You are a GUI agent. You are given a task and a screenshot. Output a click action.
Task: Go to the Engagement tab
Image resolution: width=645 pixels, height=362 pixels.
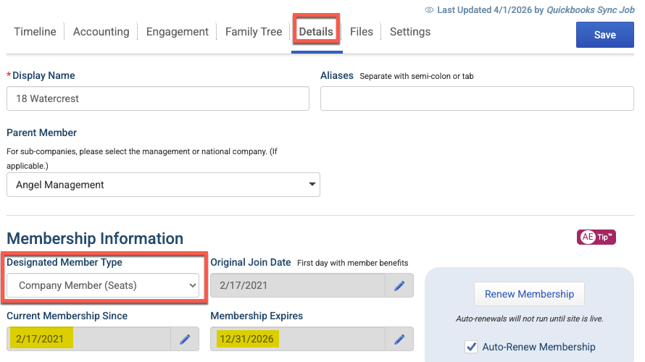click(178, 32)
